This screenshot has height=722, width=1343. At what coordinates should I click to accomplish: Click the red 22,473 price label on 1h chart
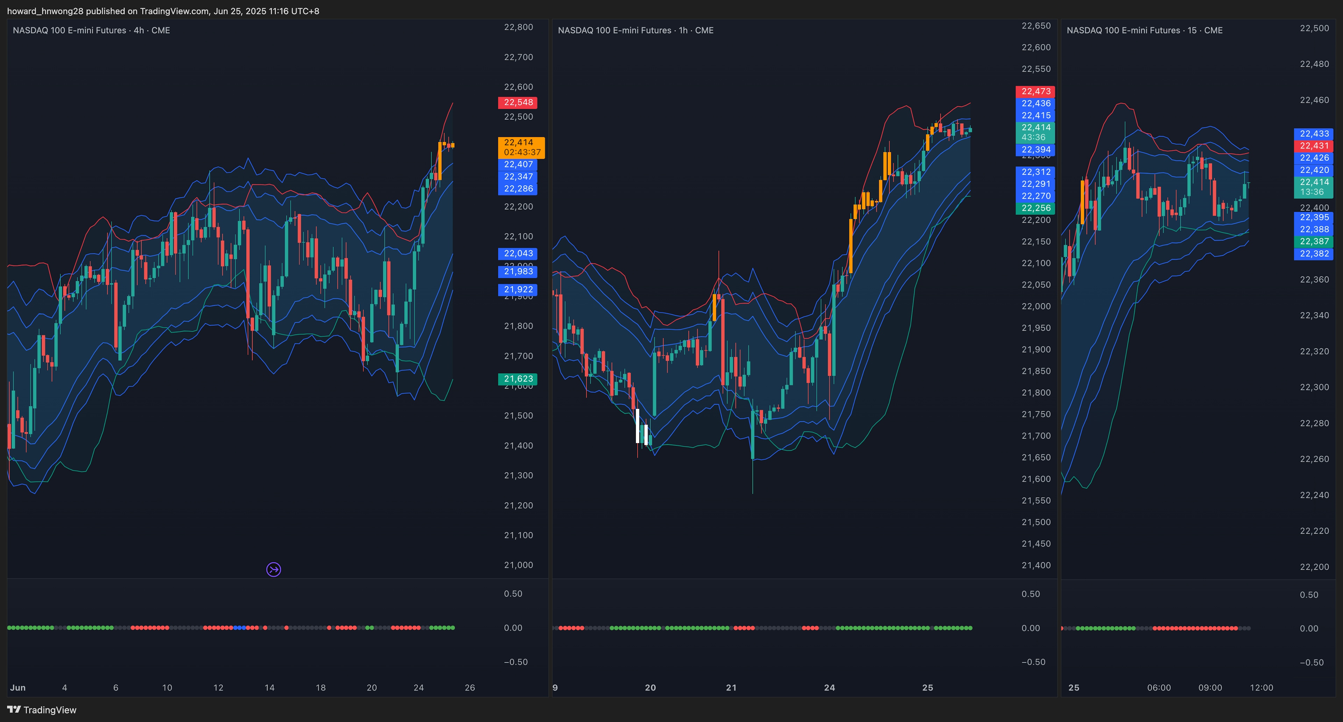pos(1035,92)
